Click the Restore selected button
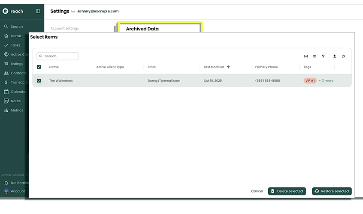This screenshot has height=214, width=363. click(332, 191)
